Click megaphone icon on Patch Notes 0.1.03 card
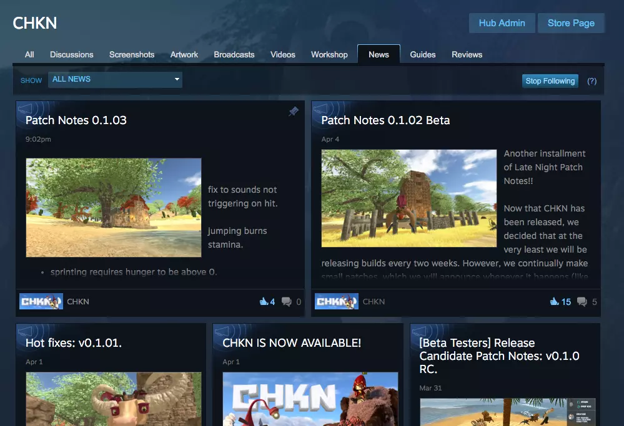624x426 pixels. (25, 108)
